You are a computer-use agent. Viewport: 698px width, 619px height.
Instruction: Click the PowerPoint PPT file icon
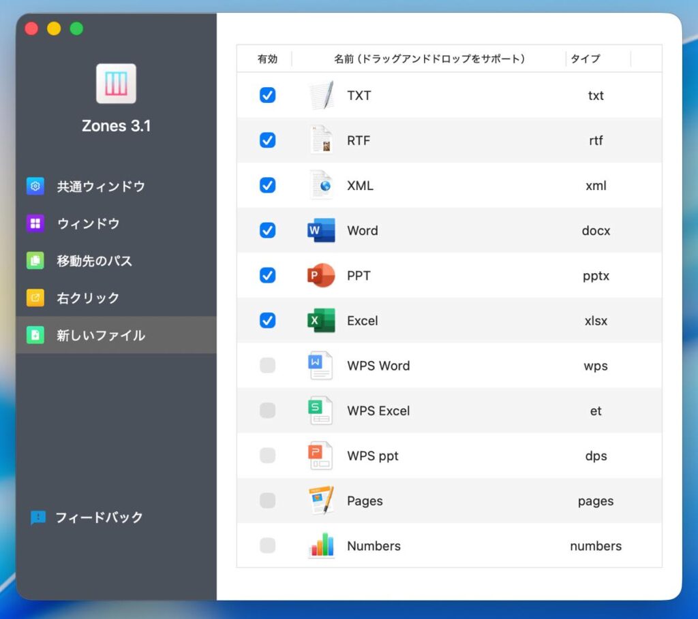pos(321,276)
